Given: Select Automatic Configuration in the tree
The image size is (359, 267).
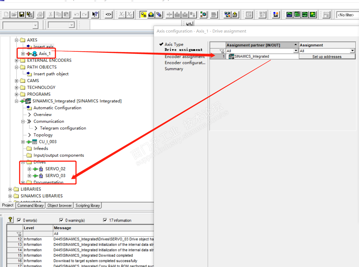Looking at the screenshot, I should [x=57, y=108].
